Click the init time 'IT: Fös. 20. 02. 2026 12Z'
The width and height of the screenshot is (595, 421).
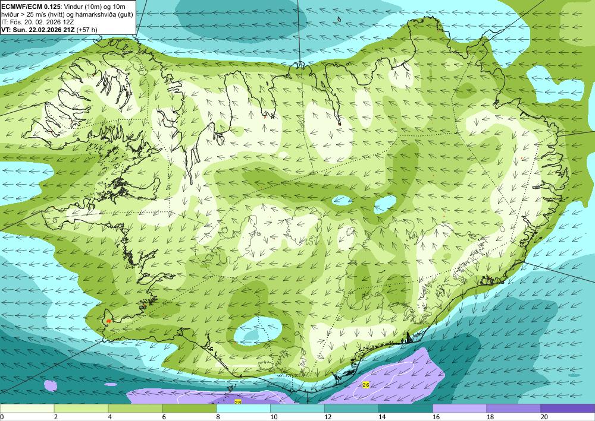click(x=37, y=23)
